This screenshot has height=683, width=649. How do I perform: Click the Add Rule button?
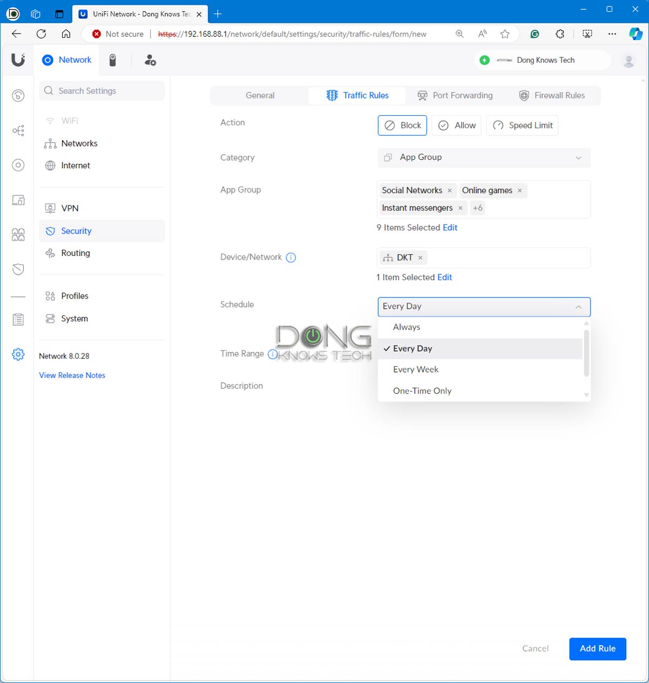pyautogui.click(x=598, y=649)
